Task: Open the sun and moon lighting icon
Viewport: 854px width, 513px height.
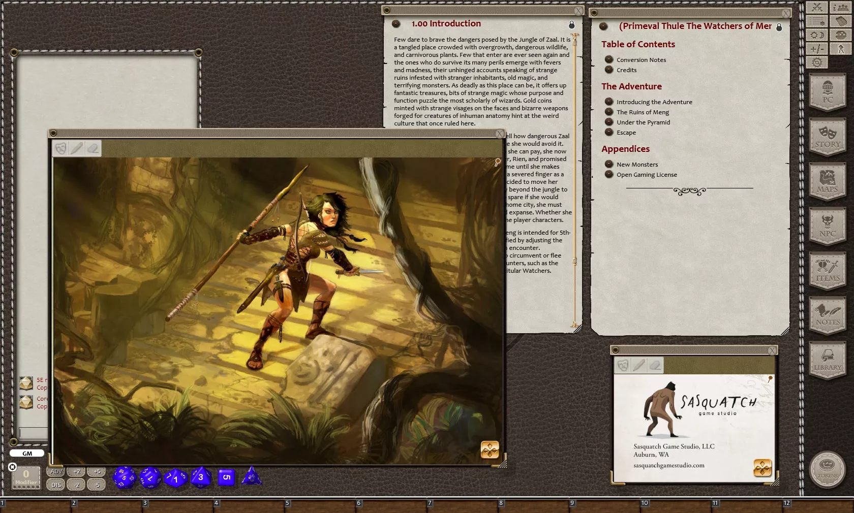Action: pos(817,35)
